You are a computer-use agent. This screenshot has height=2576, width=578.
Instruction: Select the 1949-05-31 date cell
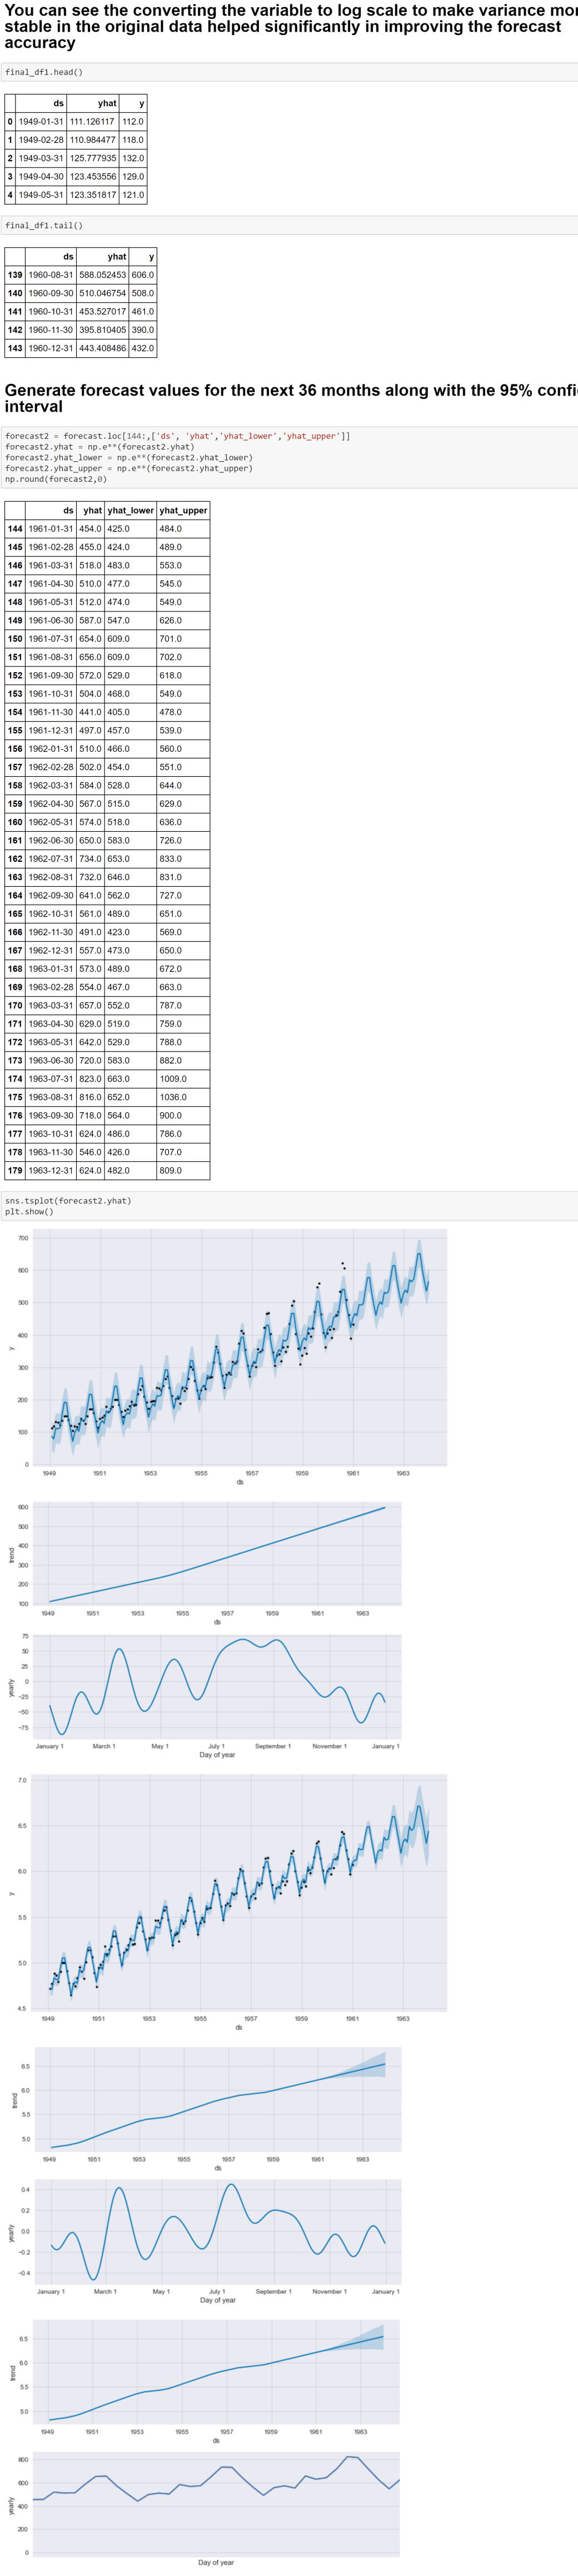click(41, 195)
